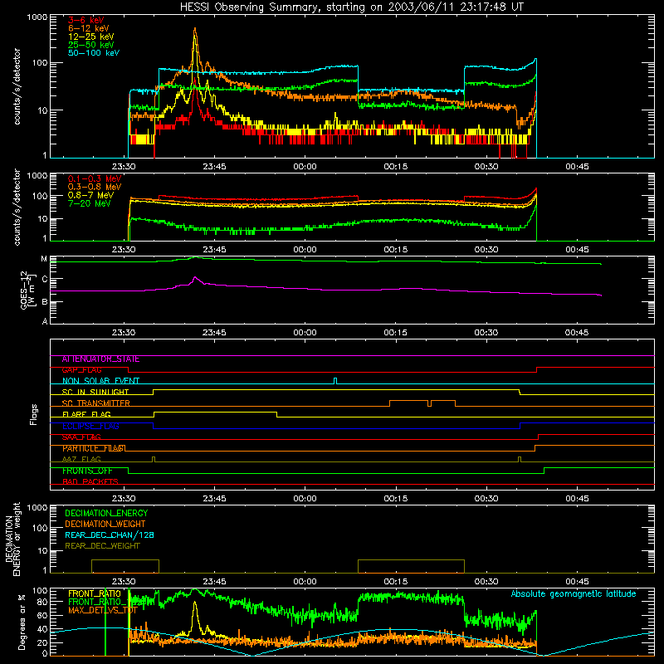Select the ATTENUATOR_STATE flag label
This screenshot has width=664, height=664.
(100, 359)
